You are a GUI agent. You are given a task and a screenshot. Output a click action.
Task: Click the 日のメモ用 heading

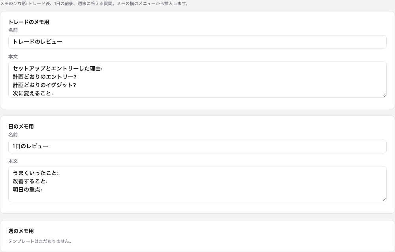21,127
